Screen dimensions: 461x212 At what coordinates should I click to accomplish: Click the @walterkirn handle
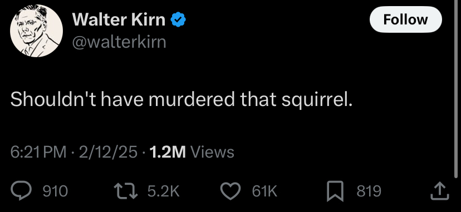coord(119,42)
